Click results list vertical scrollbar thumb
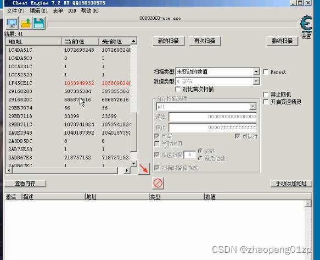This screenshot has height=260, width=320. pyautogui.click(x=133, y=132)
